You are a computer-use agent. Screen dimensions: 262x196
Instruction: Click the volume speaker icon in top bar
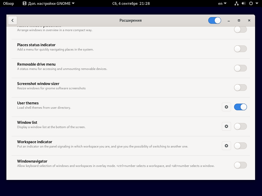[244, 4]
